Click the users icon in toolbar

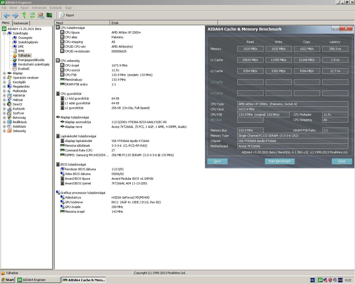point(41,15)
